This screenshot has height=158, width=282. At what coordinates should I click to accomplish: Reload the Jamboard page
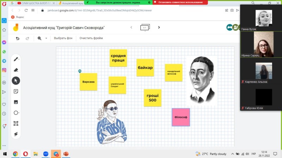[x=26, y=10]
